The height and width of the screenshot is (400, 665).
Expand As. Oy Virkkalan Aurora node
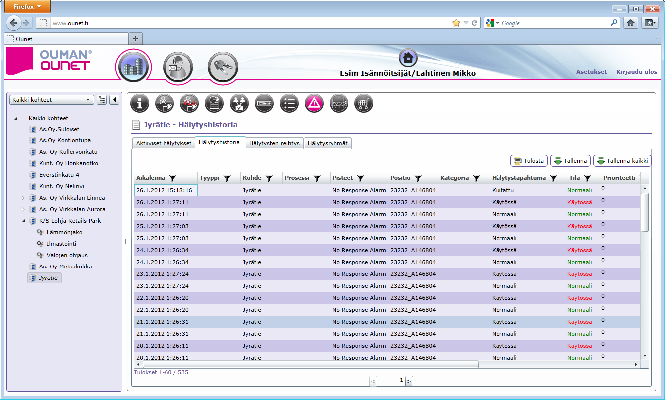pos(22,209)
